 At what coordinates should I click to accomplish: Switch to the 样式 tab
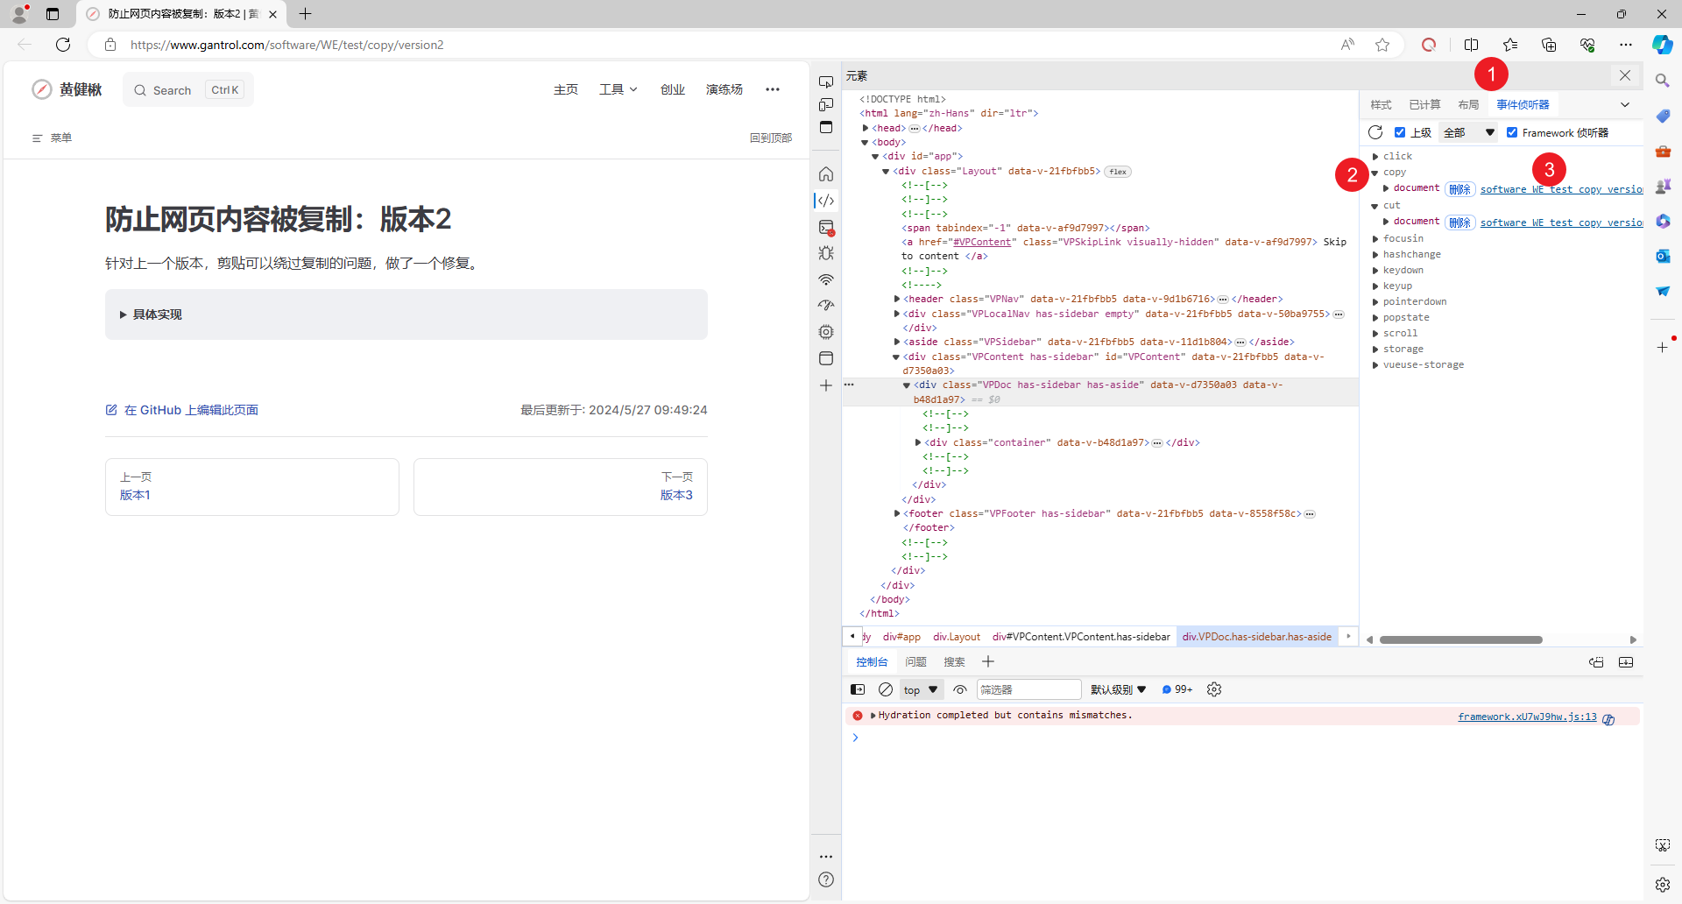click(x=1381, y=104)
